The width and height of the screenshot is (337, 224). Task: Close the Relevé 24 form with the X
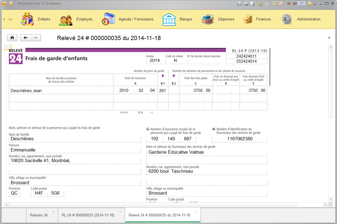coord(329,38)
